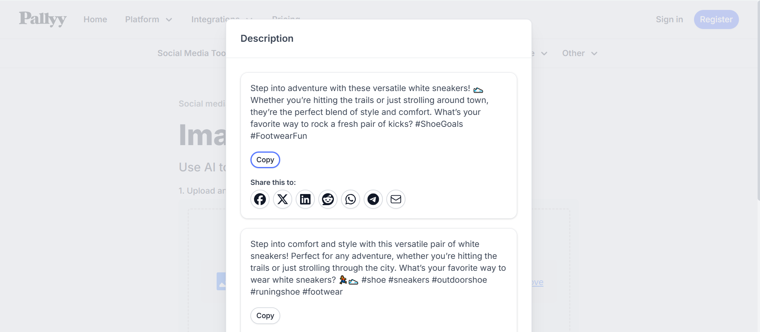This screenshot has width=760, height=332.
Task: Open the Other tools dropdown
Action: 579,53
